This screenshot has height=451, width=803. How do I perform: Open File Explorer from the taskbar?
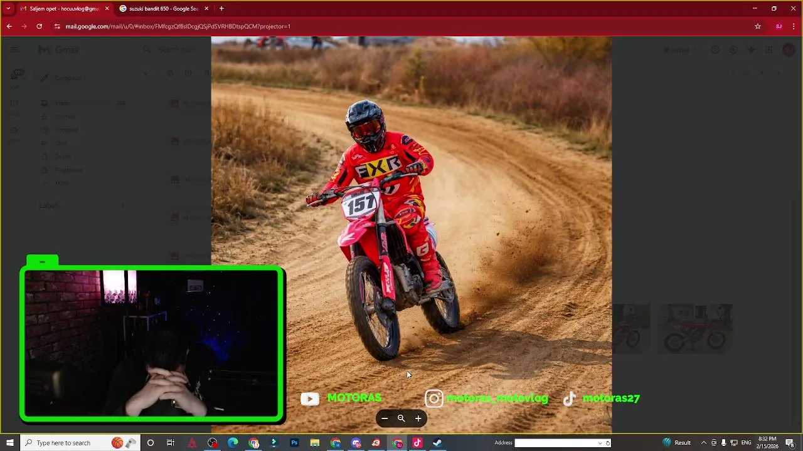[x=315, y=443]
